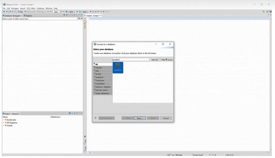Open the transaction mode N/A dropdown

(x=56, y=12)
